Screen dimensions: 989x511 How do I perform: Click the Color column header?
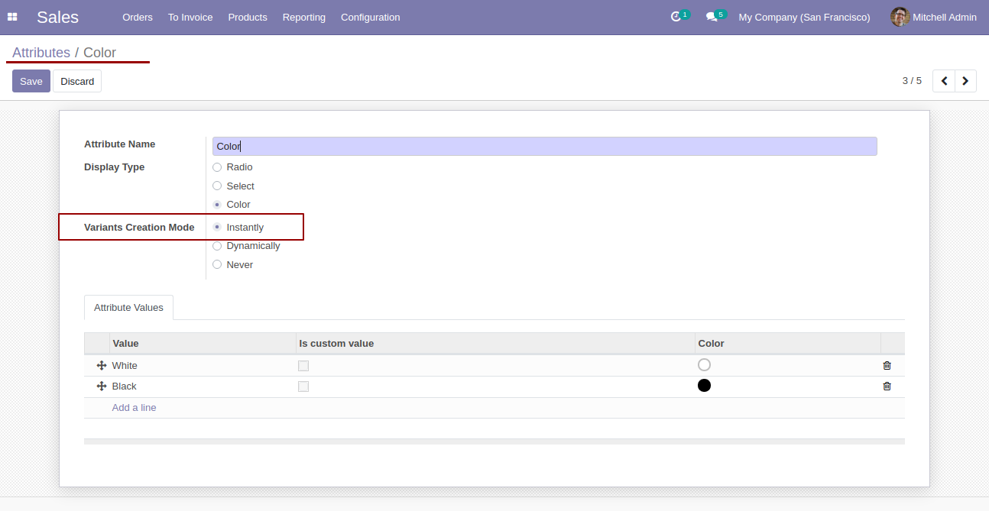pyautogui.click(x=787, y=344)
